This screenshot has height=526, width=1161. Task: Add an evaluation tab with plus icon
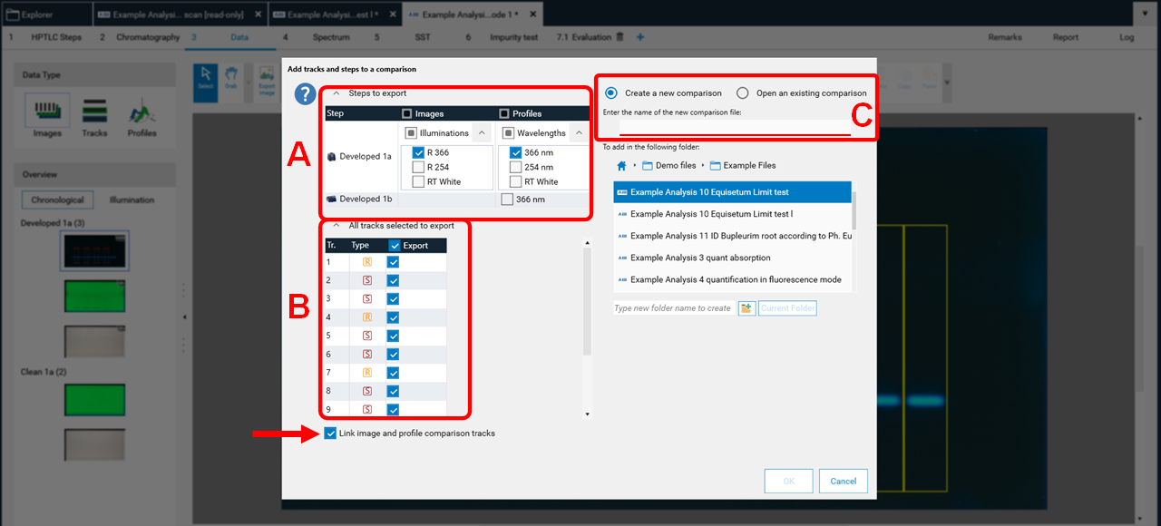(x=639, y=37)
